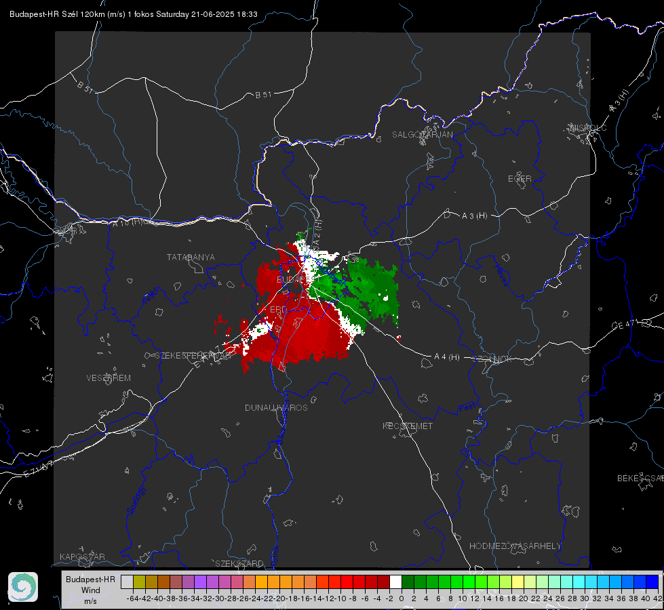This screenshot has width=664, height=610.
Task: Click the 'A 10 (H)' road label
Action: click(x=128, y=222)
